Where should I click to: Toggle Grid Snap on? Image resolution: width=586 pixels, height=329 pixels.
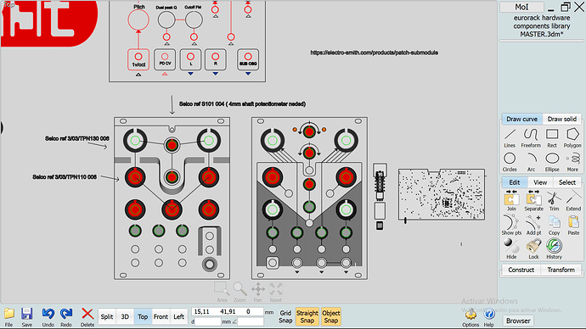click(x=285, y=316)
